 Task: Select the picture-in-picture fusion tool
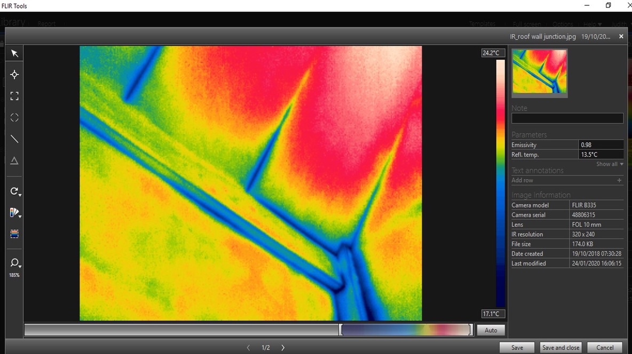point(14,234)
